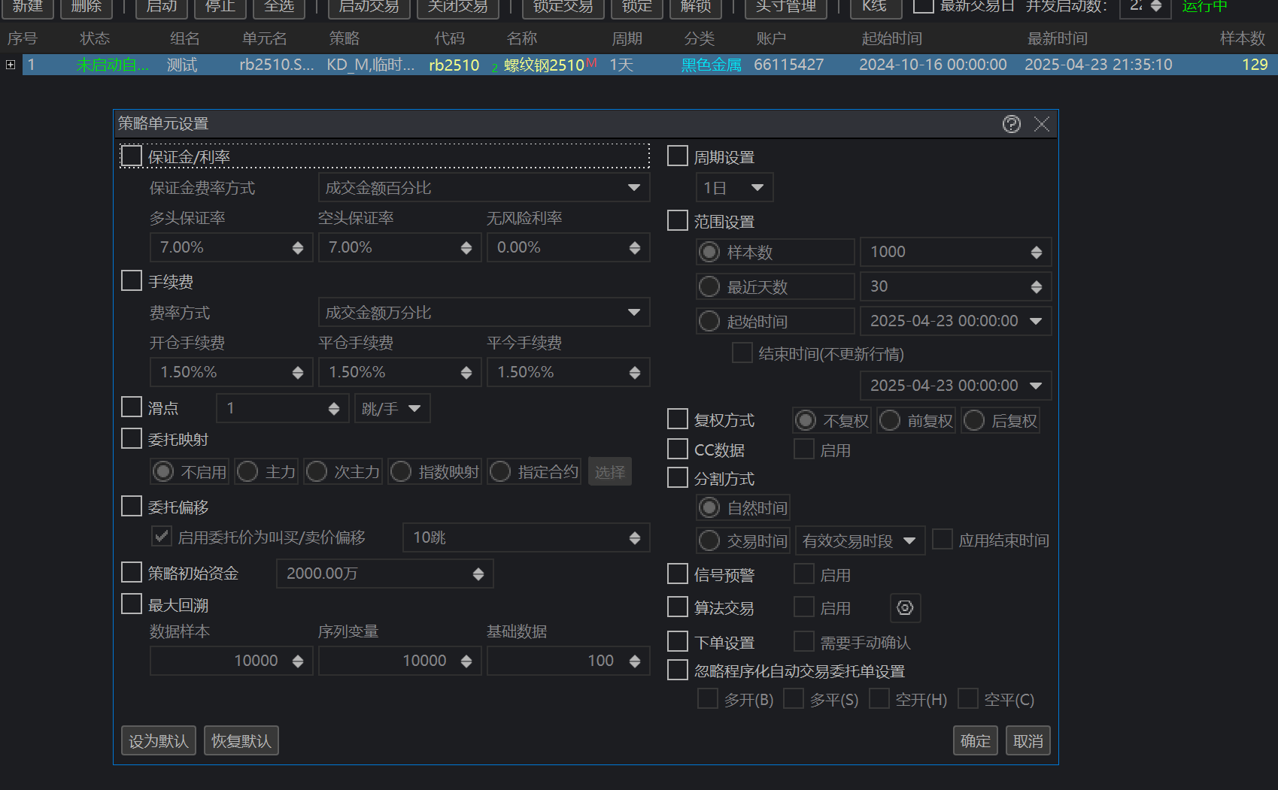Click the 最近天数 value field
Screen dimensions: 1278x790
pos(944,287)
